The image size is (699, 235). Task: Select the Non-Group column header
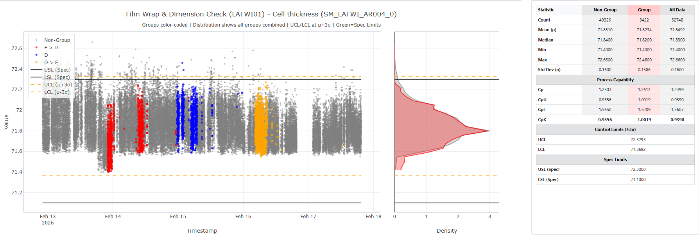605,10
